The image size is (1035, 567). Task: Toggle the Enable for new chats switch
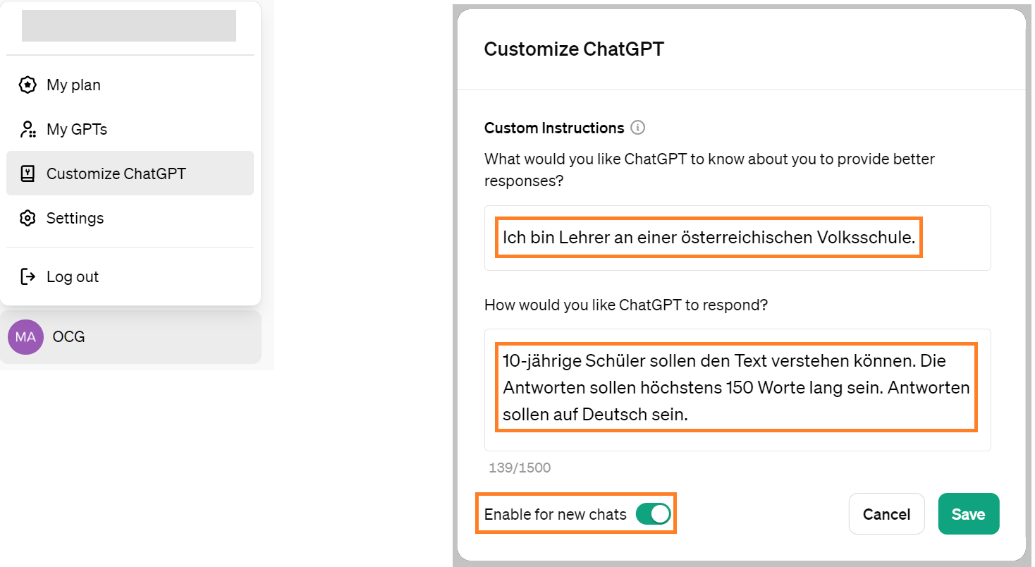point(653,514)
